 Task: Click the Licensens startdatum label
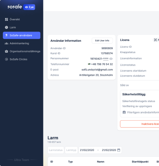click(133, 70)
